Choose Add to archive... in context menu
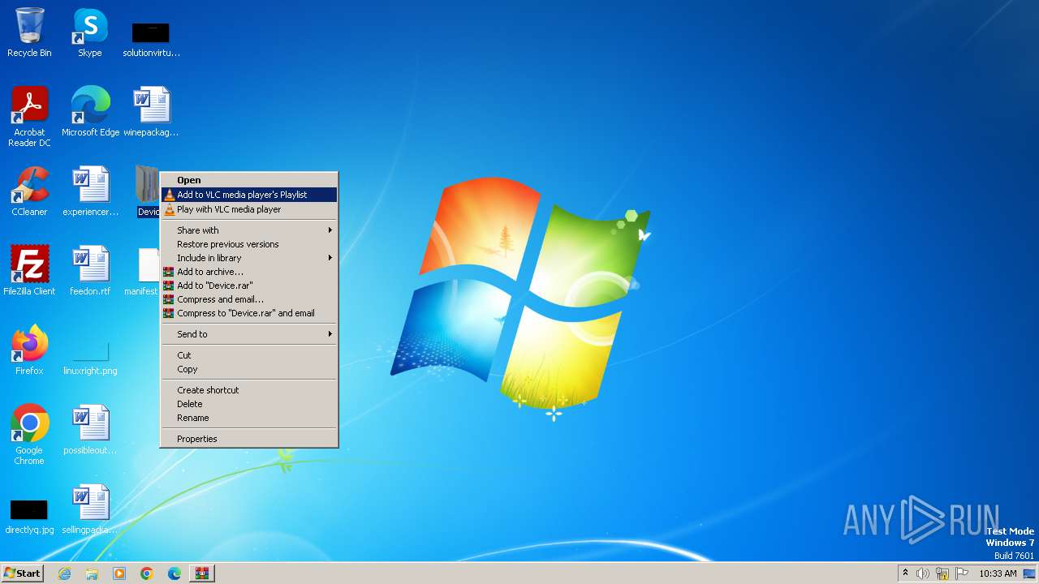 (249, 272)
